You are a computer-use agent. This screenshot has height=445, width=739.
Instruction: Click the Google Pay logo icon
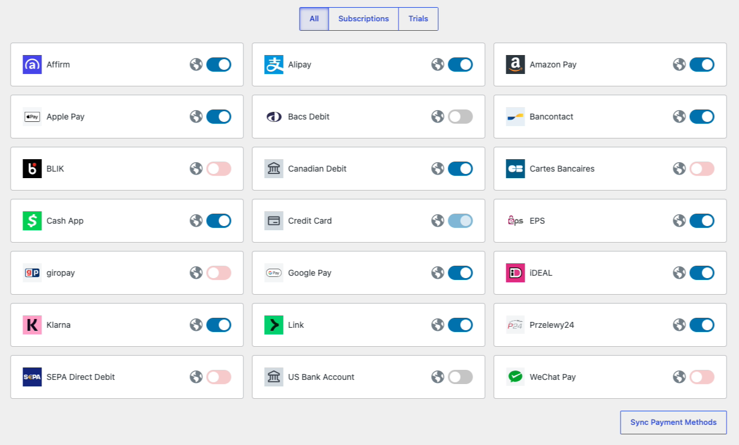click(x=274, y=273)
